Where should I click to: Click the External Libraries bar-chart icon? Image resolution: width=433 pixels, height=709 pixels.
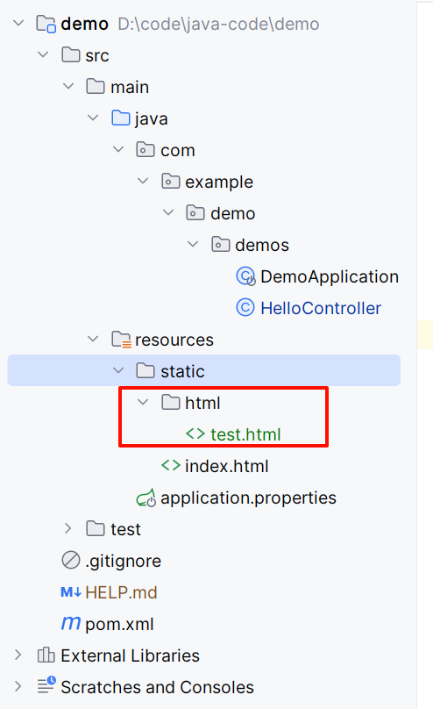(x=46, y=655)
